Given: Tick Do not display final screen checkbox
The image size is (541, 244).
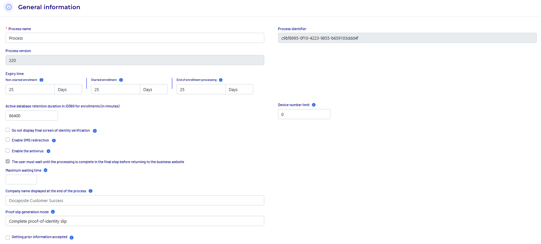Looking at the screenshot, I should (x=8, y=130).
